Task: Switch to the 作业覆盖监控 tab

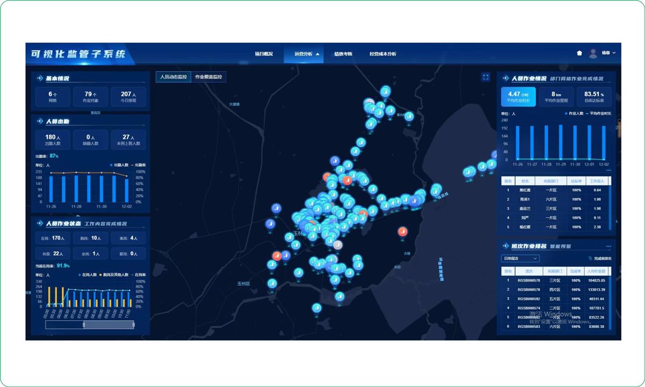Action: click(209, 77)
